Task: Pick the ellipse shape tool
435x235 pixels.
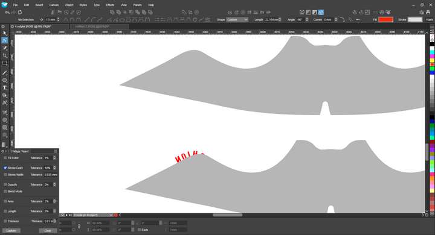Action: point(5,80)
